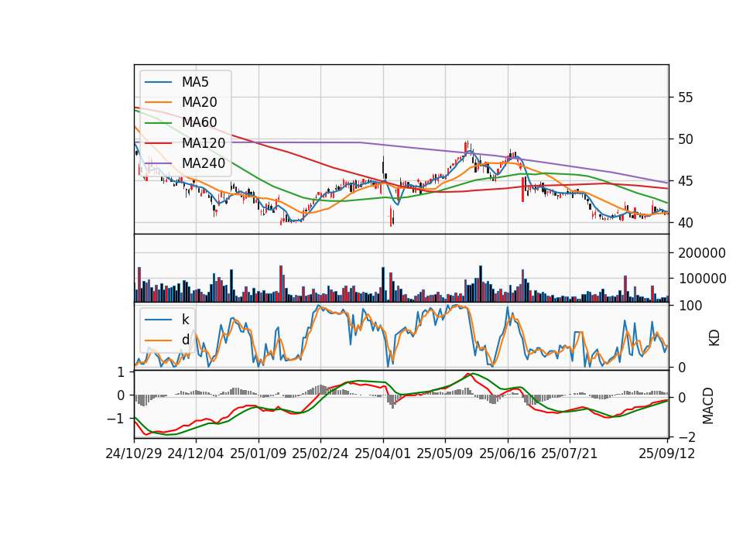Click the blue MA5 legend line sample
Screen dimensions: 743x534
click(158, 83)
